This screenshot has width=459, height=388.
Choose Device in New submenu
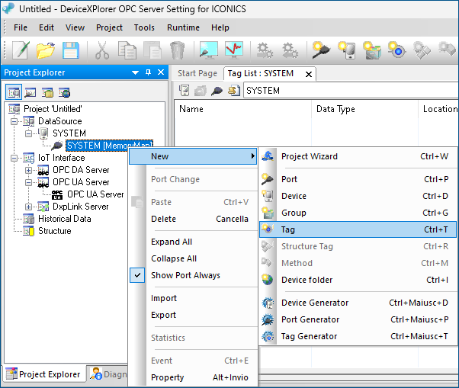pos(358,196)
